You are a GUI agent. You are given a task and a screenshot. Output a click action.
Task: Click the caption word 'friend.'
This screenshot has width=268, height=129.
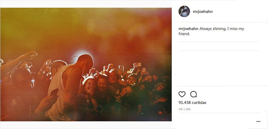pyautogui.click(x=184, y=34)
